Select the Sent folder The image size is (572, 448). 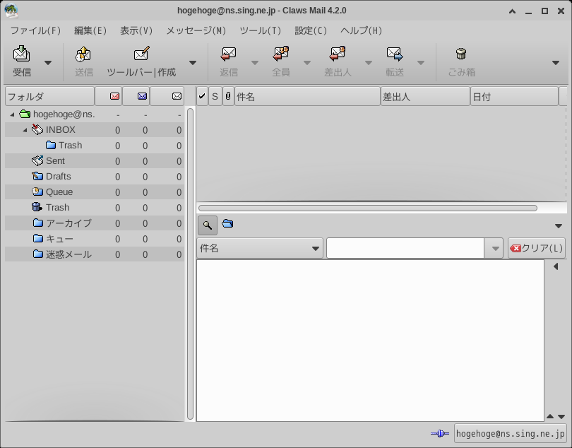click(x=95, y=161)
